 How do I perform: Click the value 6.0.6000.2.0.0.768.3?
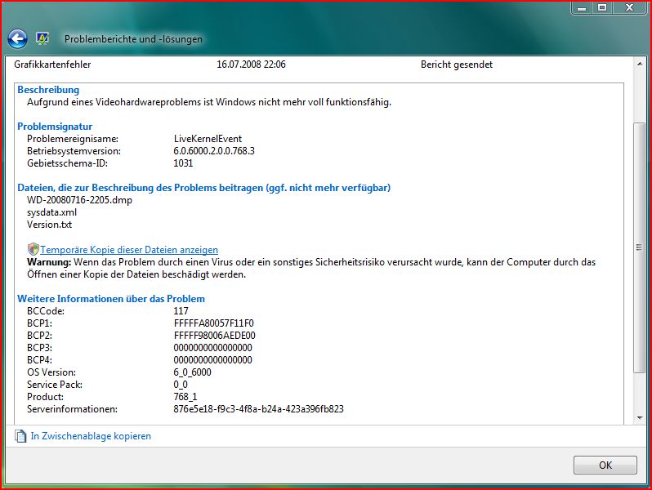[214, 151]
